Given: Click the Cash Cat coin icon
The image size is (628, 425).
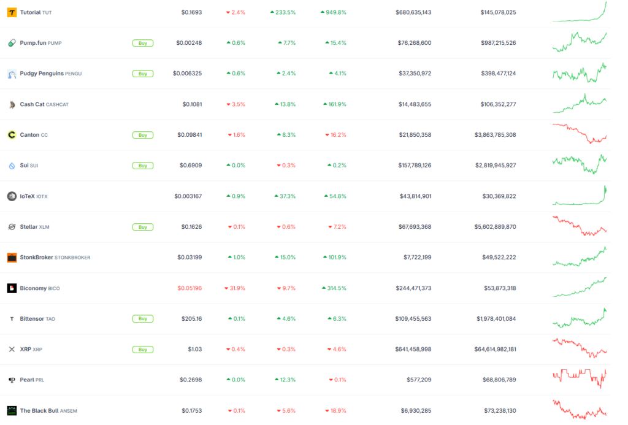Looking at the screenshot, I should (x=12, y=104).
